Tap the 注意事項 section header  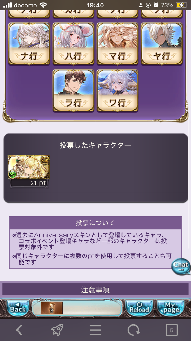(x=95, y=290)
